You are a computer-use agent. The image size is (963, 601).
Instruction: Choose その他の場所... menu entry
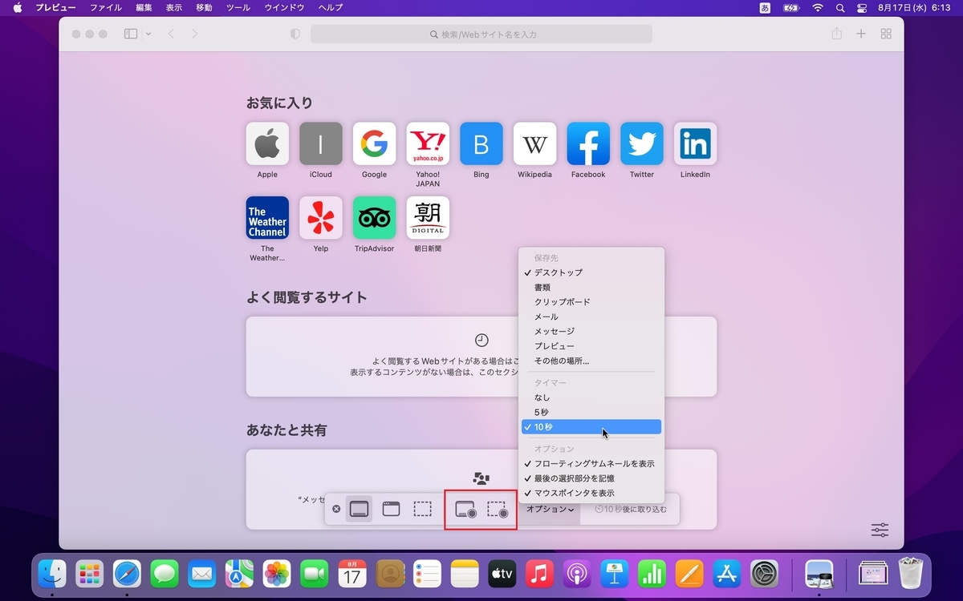[591, 361]
